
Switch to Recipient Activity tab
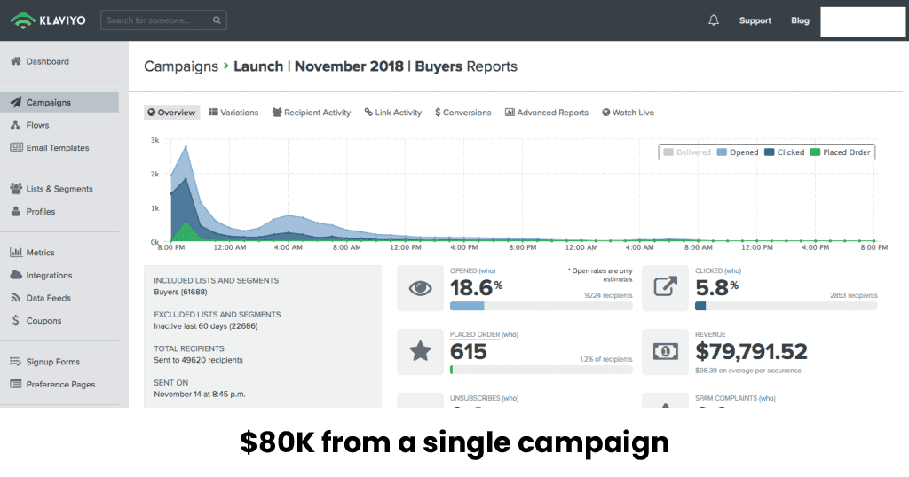pos(312,113)
